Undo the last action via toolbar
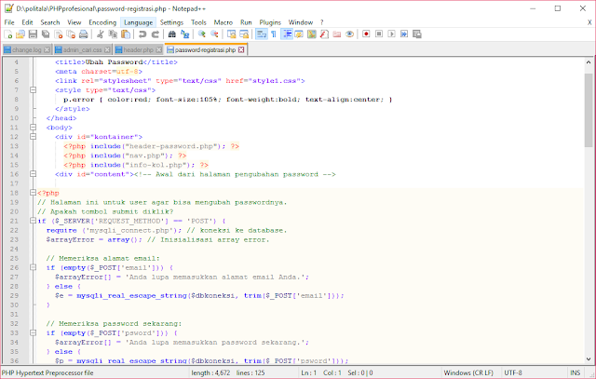The width and height of the screenshot is (596, 379). click(x=142, y=34)
